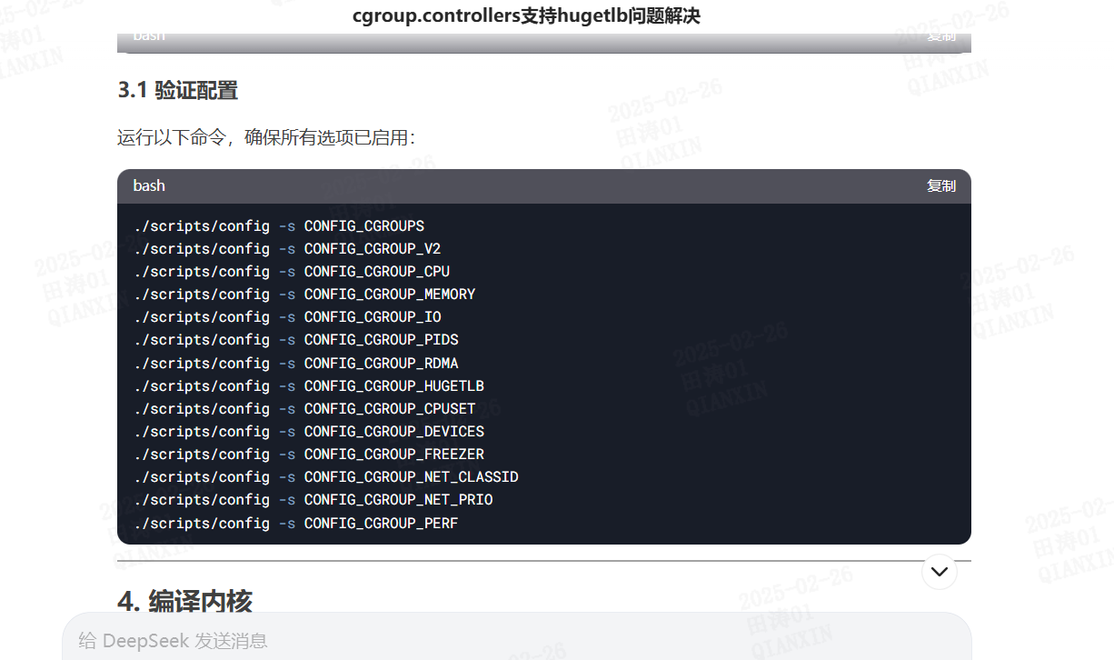Click the heading 4. 编译内核
This screenshot has height=660, width=1114.
click(x=185, y=601)
